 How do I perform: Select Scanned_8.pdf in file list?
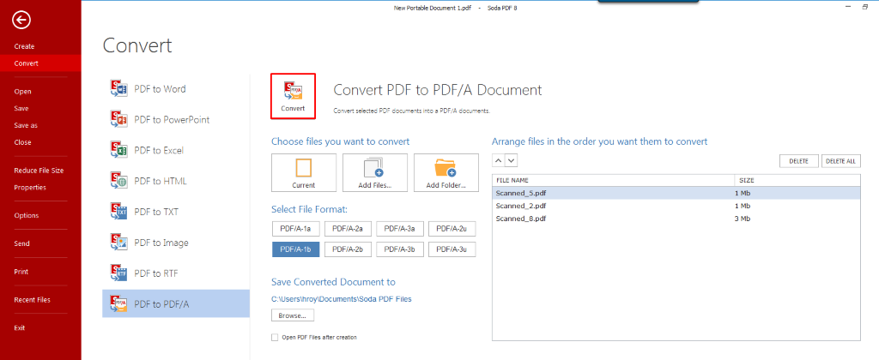[x=676, y=219]
